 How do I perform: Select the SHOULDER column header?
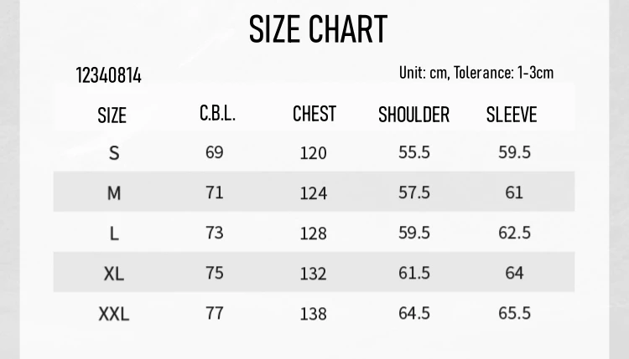coord(413,115)
